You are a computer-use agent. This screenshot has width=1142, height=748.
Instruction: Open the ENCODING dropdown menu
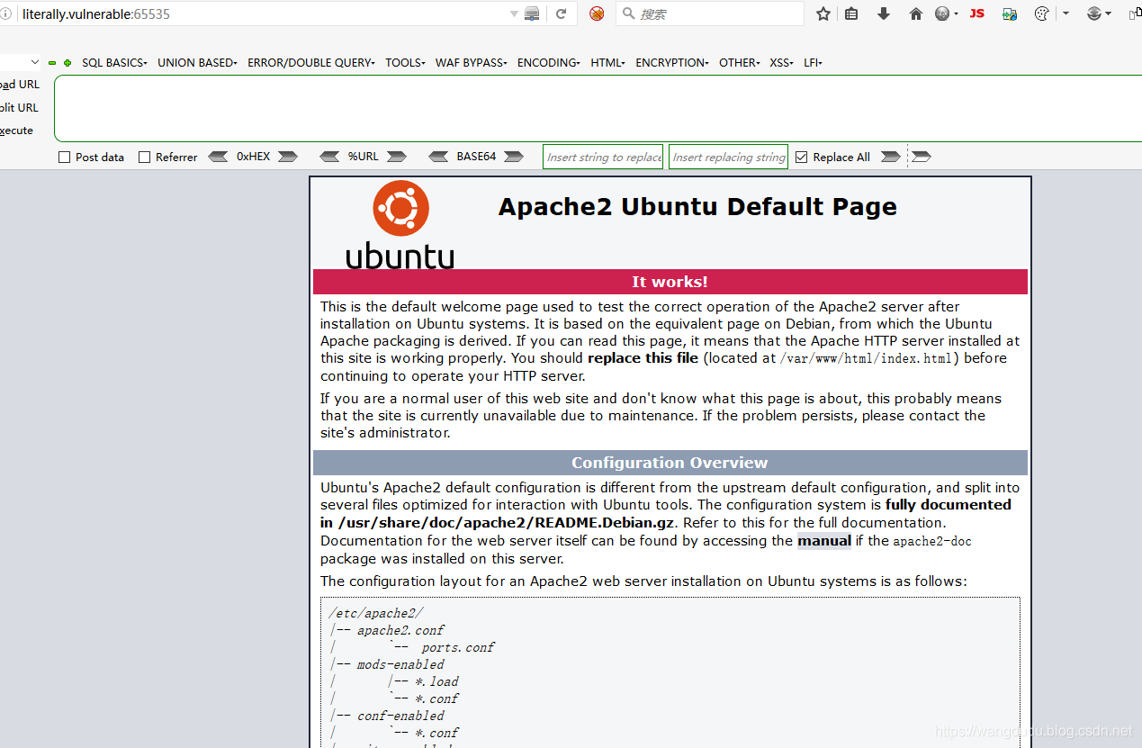(548, 63)
